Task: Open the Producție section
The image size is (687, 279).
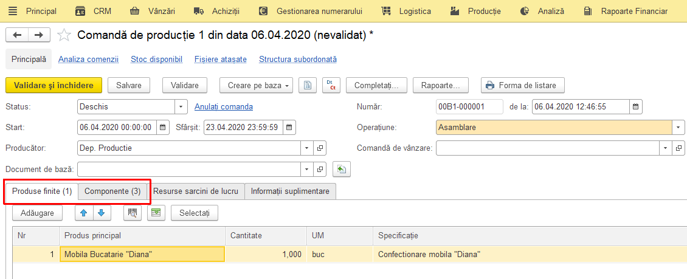Action: click(x=475, y=11)
